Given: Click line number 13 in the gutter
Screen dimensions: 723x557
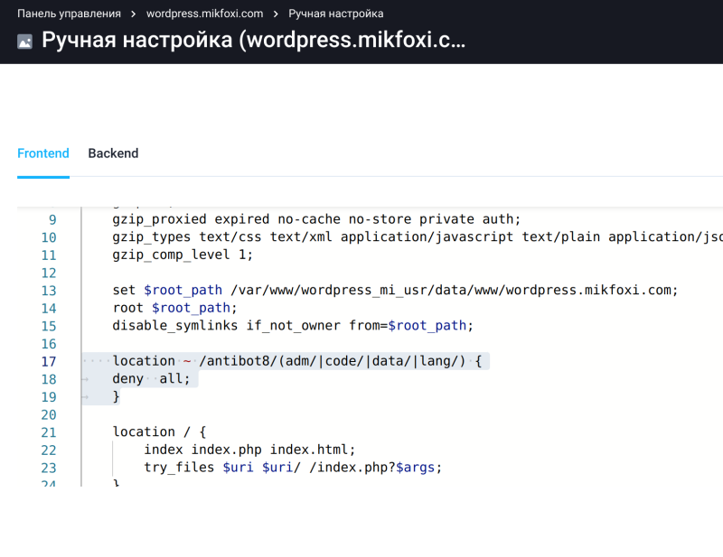Looking at the screenshot, I should pos(48,291).
